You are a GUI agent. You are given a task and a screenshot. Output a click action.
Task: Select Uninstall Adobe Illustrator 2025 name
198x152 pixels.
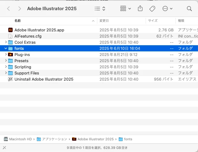click(44, 79)
